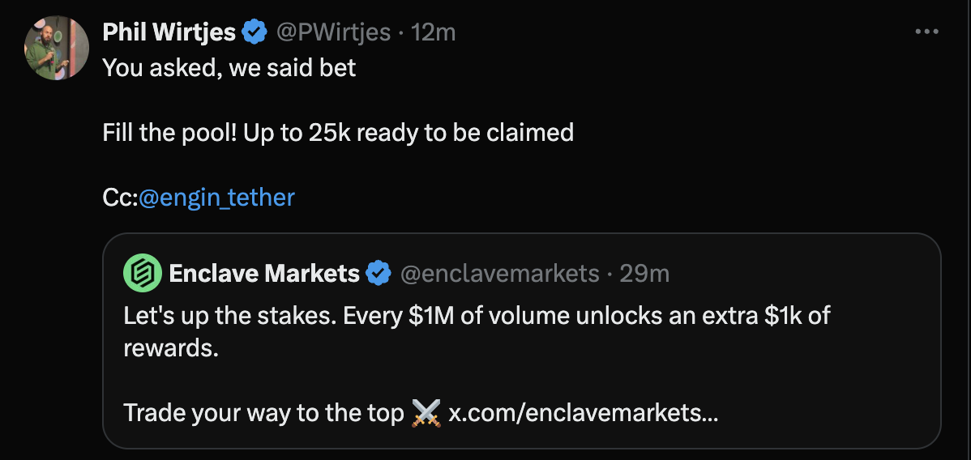Click the @PWirtjes handle

pos(332,32)
